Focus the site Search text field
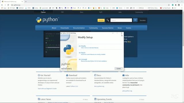Screen dimensions: 184x103 tap(121, 20)
